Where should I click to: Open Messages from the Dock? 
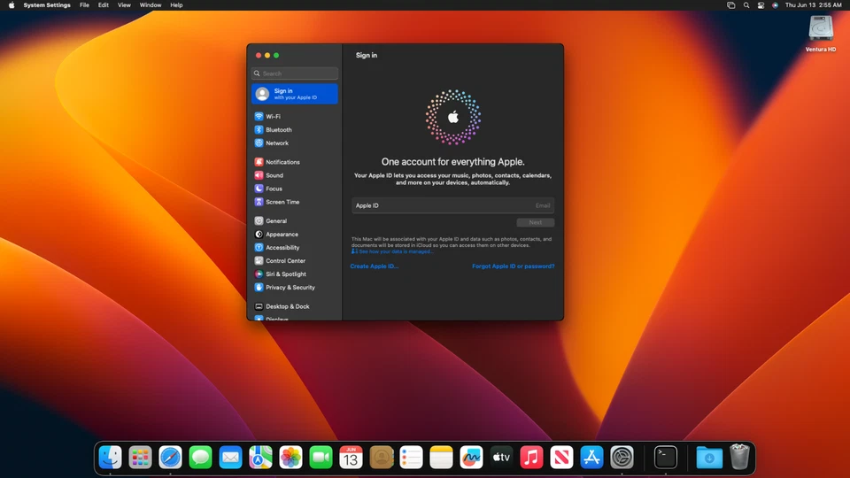click(201, 458)
